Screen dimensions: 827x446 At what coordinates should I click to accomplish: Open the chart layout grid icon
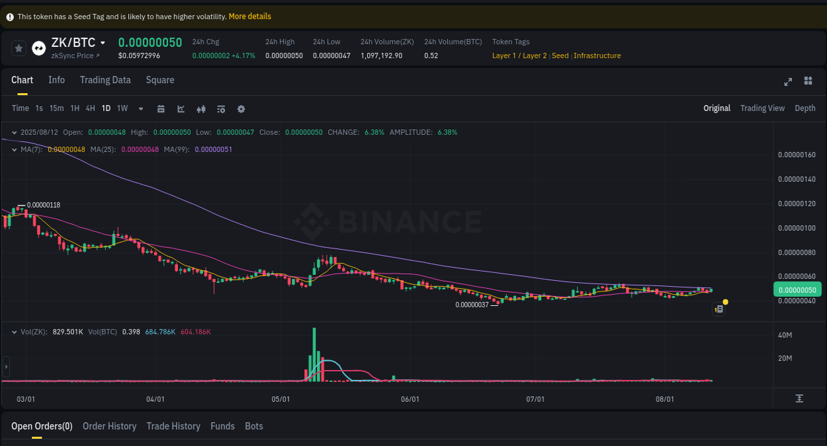coord(808,82)
